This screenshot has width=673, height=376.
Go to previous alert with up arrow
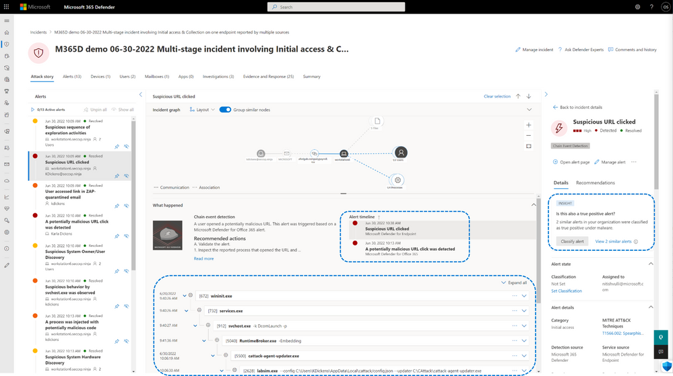(x=518, y=96)
